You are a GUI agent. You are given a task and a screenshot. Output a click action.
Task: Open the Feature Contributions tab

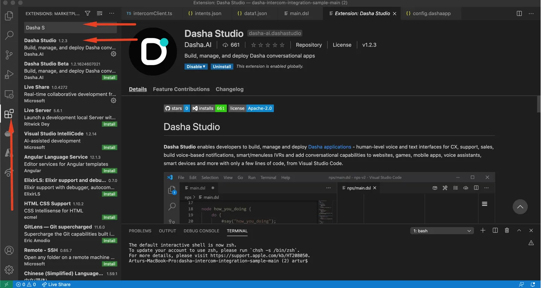pos(181,89)
